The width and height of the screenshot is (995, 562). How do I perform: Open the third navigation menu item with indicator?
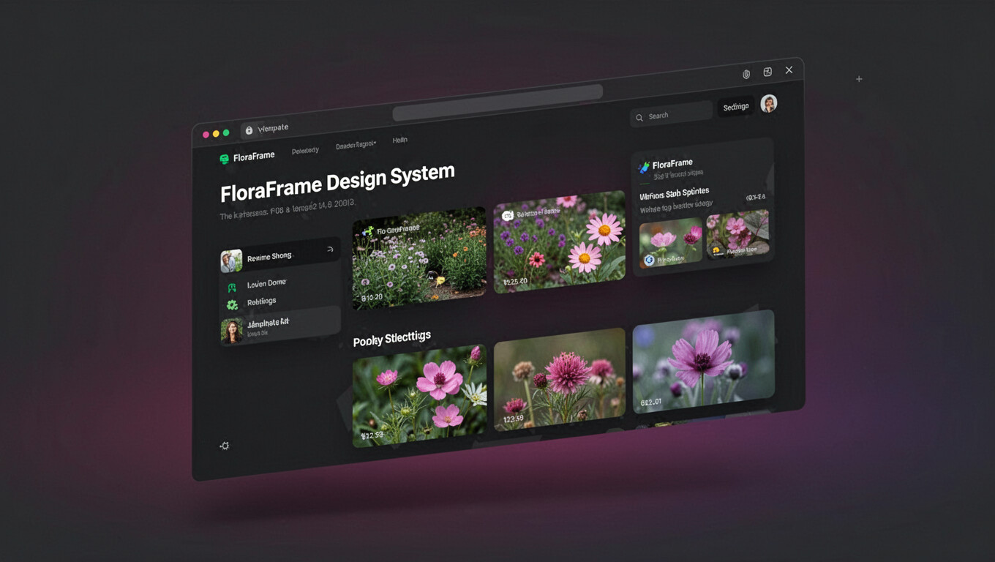pos(356,146)
